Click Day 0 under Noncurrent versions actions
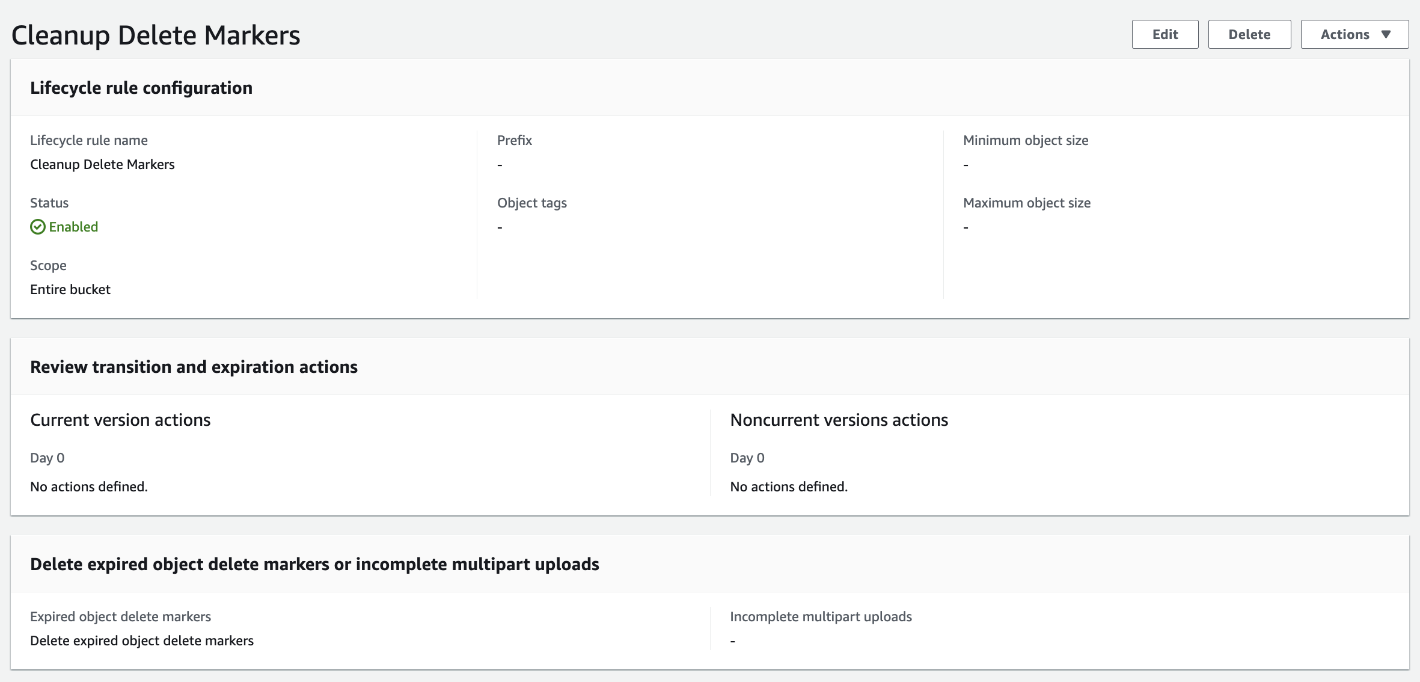The width and height of the screenshot is (1420, 682). coord(747,458)
